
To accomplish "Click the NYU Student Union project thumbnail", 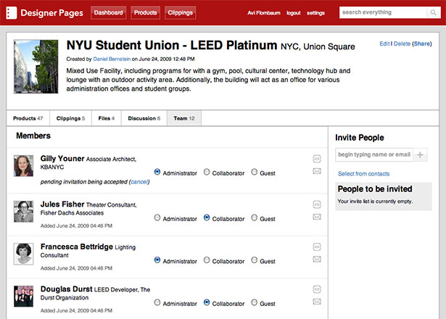I will [36, 67].
